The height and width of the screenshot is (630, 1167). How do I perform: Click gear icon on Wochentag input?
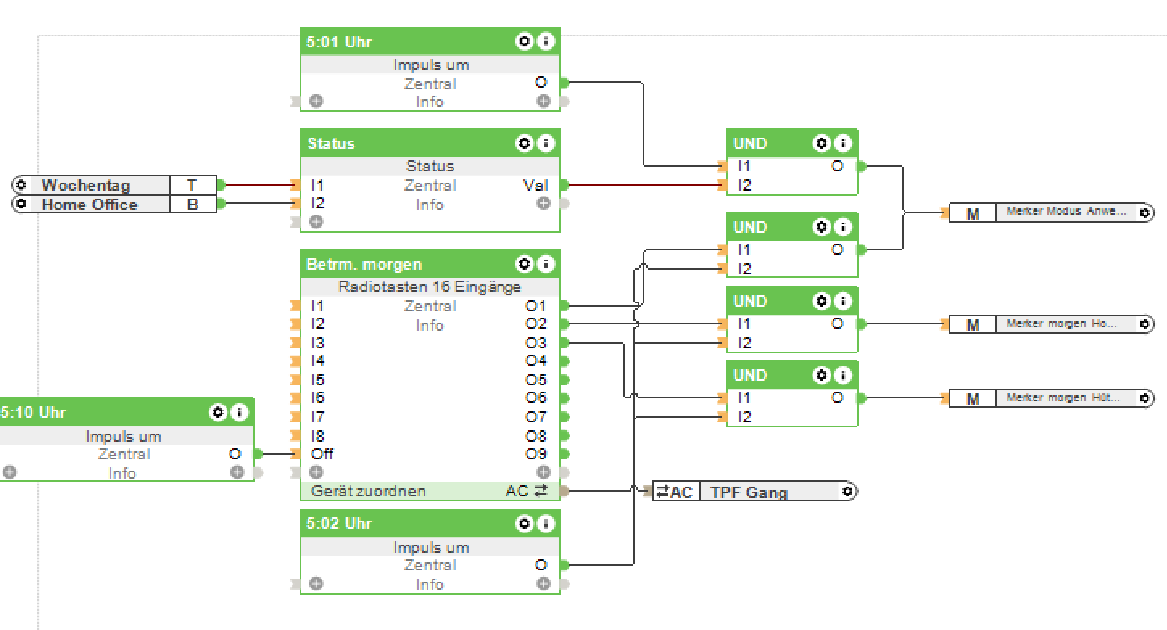coord(22,185)
